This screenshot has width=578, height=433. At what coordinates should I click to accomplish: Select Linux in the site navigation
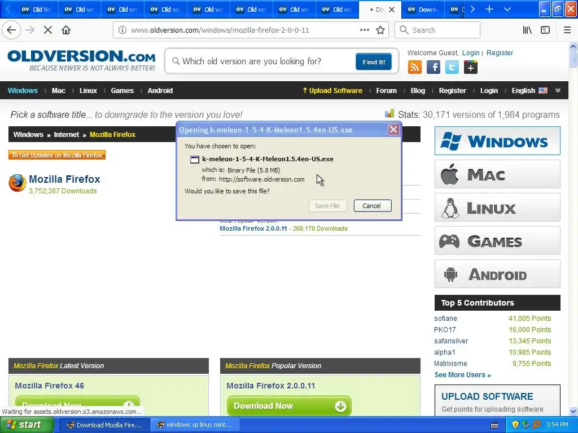tap(88, 91)
